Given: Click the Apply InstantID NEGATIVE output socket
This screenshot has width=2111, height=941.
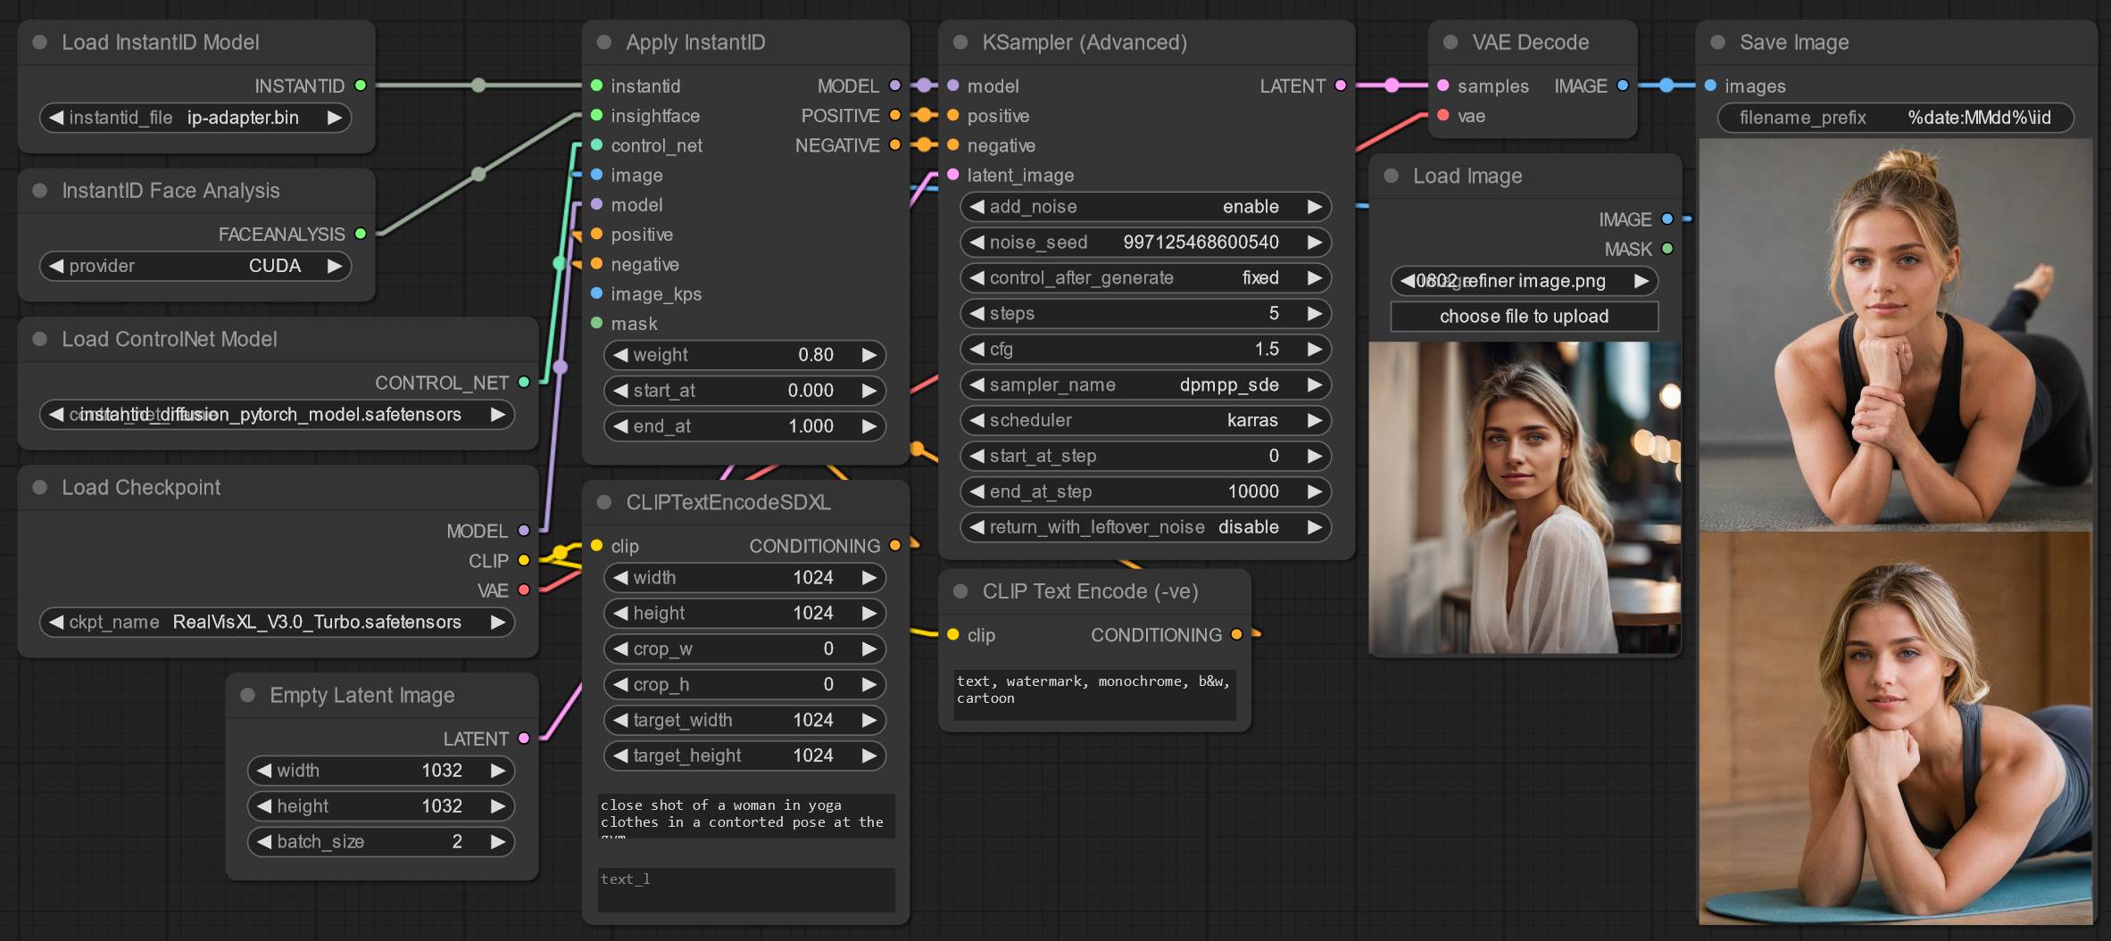Looking at the screenshot, I should point(894,144).
